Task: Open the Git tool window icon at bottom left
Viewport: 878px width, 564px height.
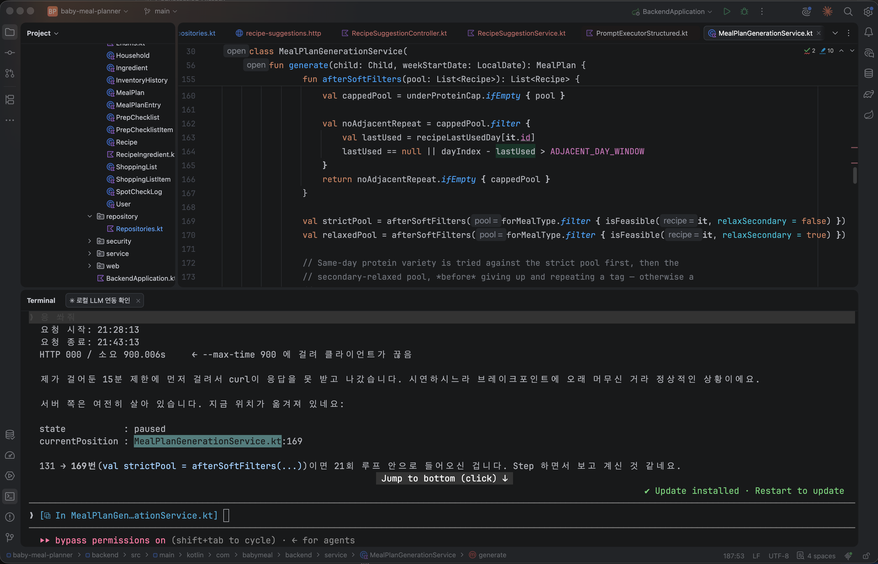Action: (x=10, y=537)
